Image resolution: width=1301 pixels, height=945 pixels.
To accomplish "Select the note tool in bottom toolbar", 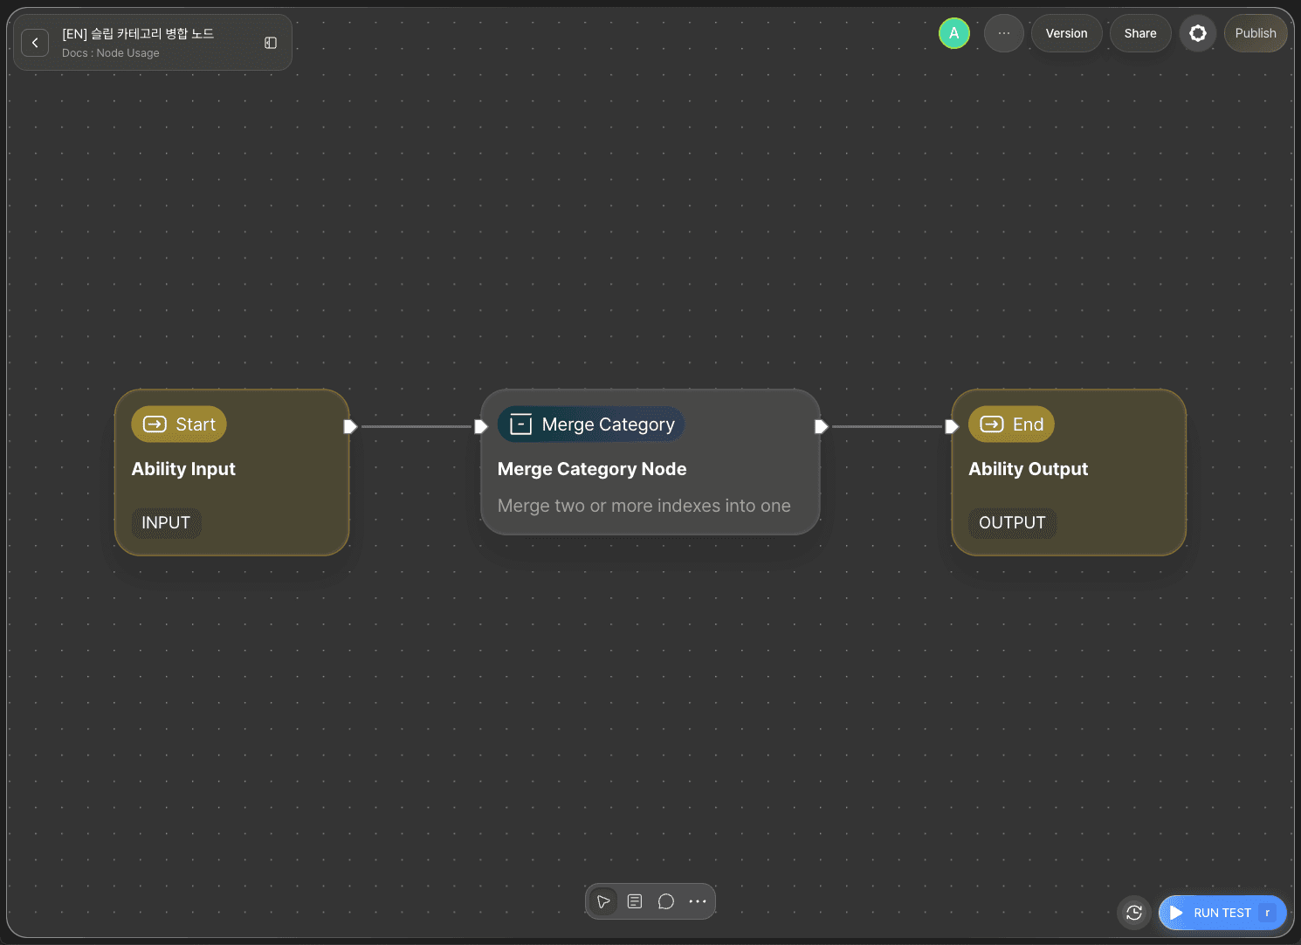I will (635, 901).
